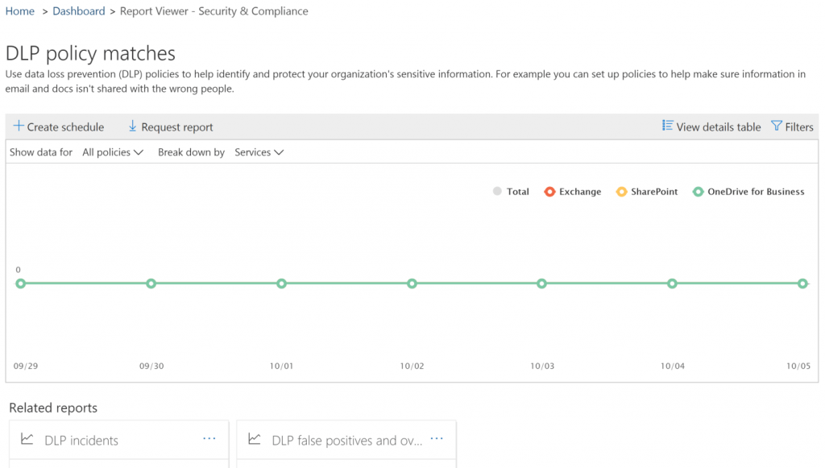The width and height of the screenshot is (825, 468).
Task: Open the All policies dropdown
Action: 113,151
